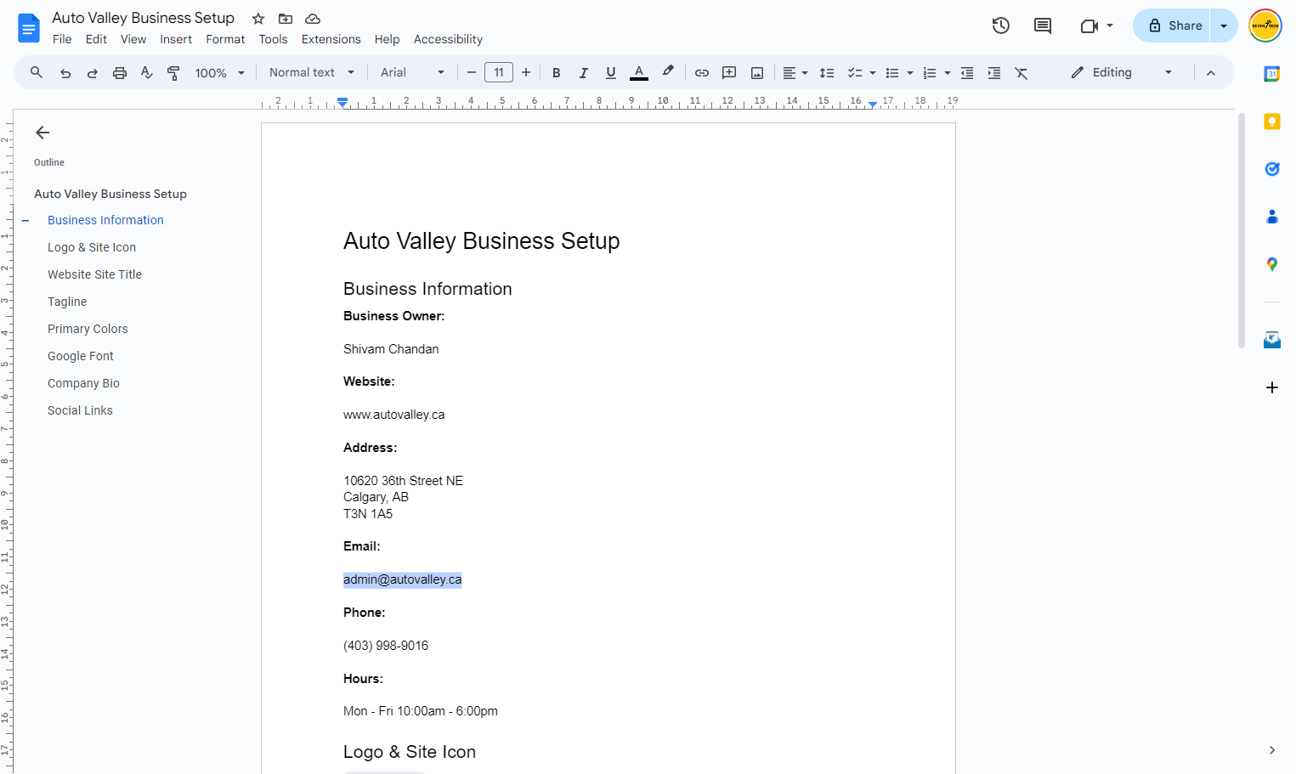The image size is (1296, 774).
Task: Open the Editing mode dropdown
Action: [1122, 73]
